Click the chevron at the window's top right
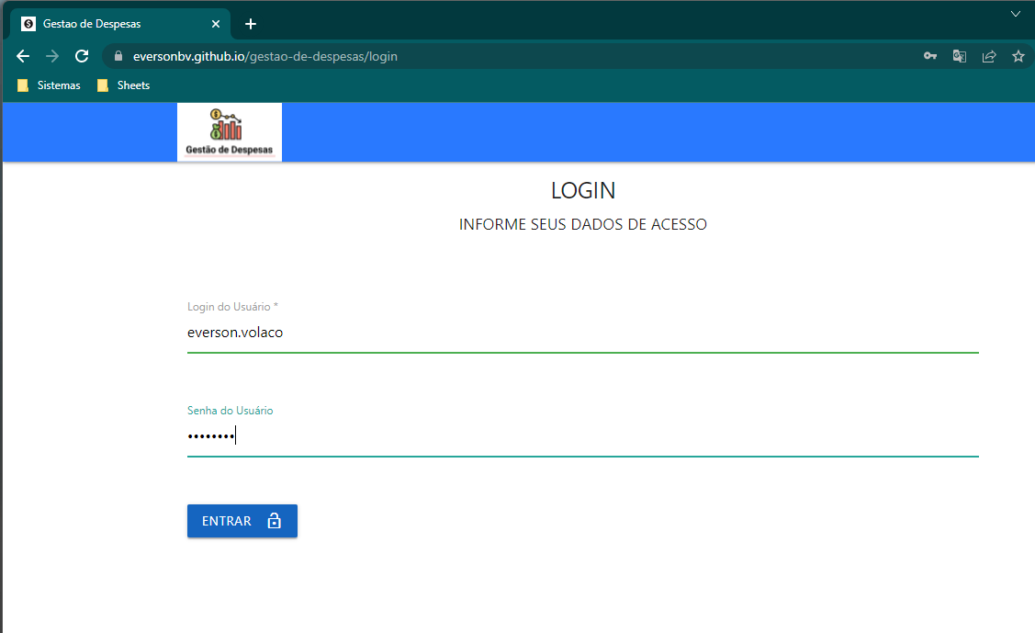The width and height of the screenshot is (1035, 633). (1016, 14)
